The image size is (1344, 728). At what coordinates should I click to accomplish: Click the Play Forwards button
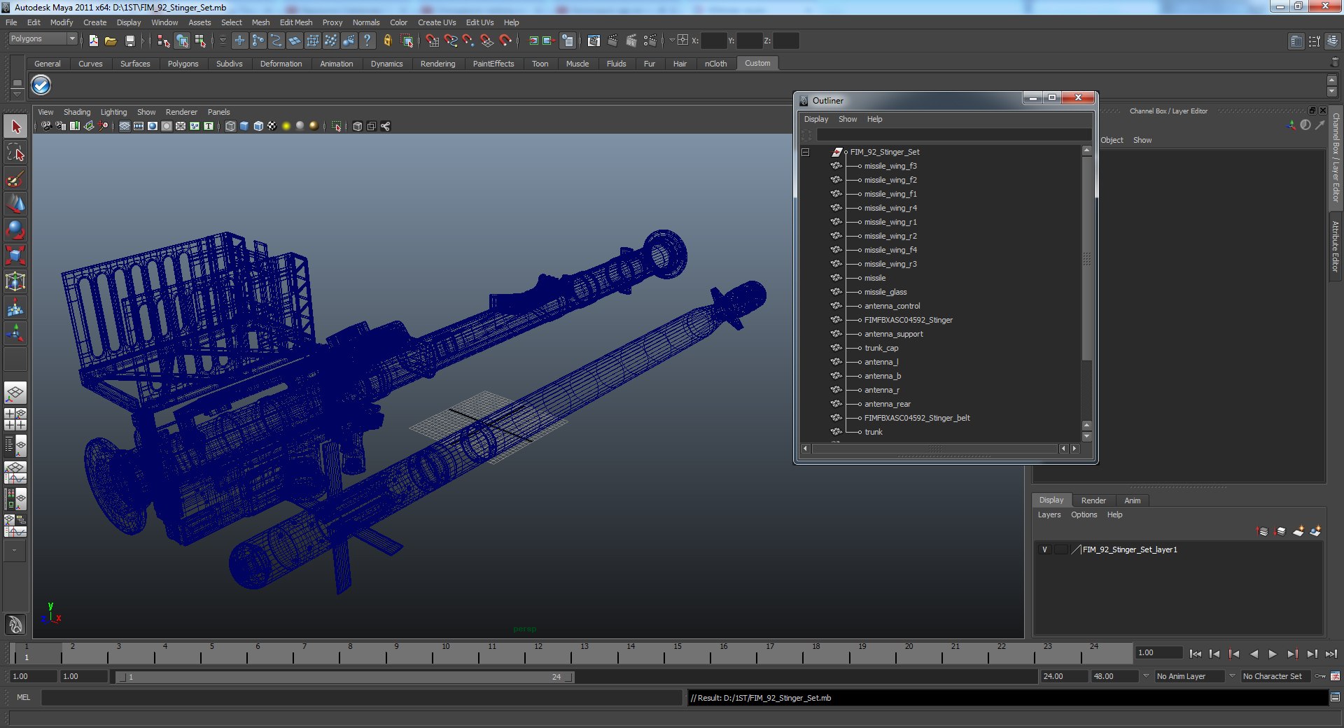1273,654
